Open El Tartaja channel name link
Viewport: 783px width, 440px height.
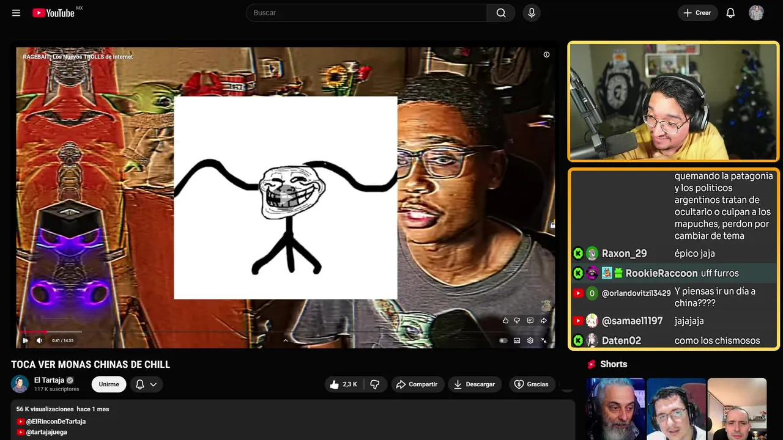50,380
